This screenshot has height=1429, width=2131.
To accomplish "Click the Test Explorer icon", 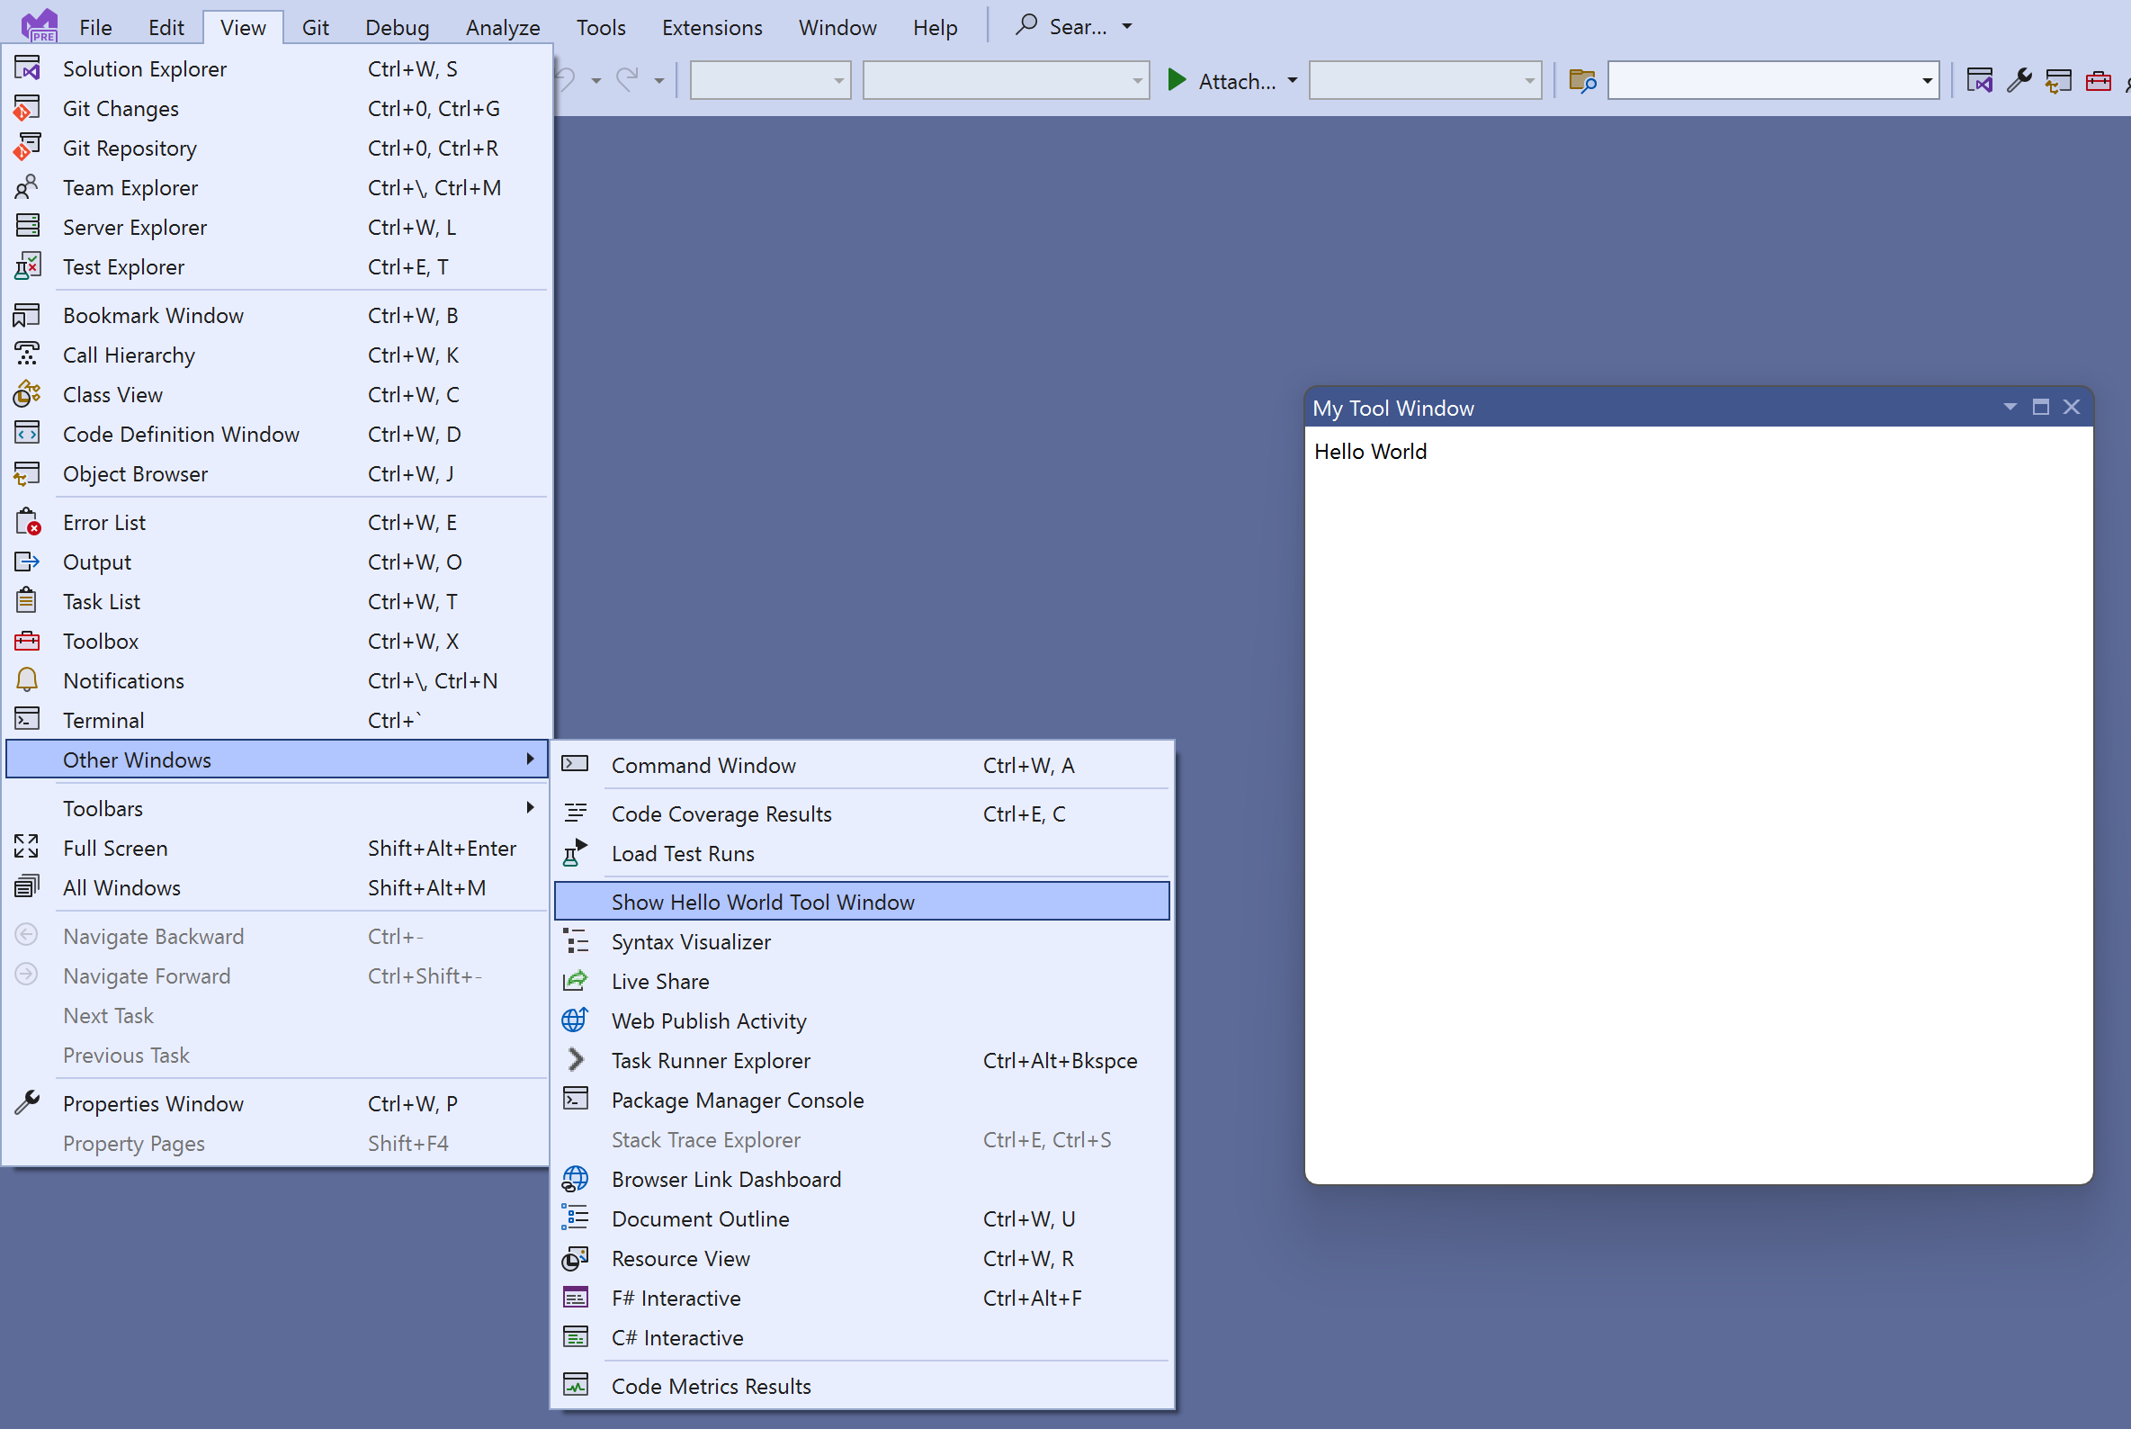I will pyautogui.click(x=29, y=266).
